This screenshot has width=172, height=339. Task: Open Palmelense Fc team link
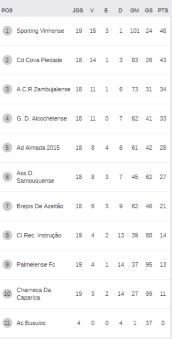pyautogui.click(x=36, y=265)
